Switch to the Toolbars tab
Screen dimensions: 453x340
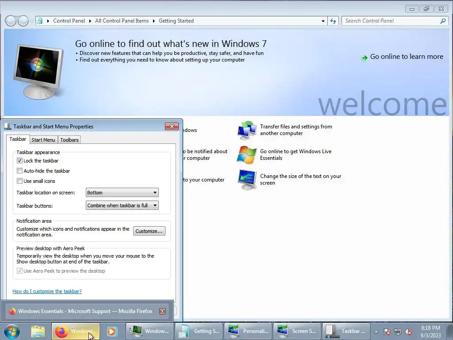69,140
